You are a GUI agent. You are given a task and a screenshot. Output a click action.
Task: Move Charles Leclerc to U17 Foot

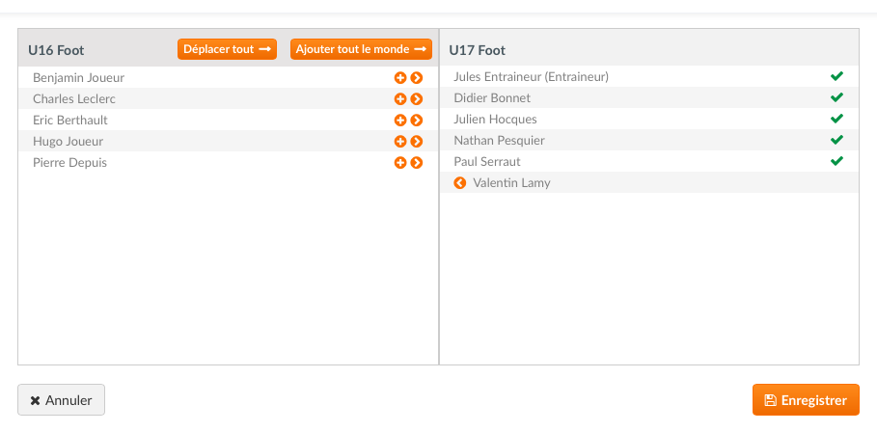pos(416,99)
